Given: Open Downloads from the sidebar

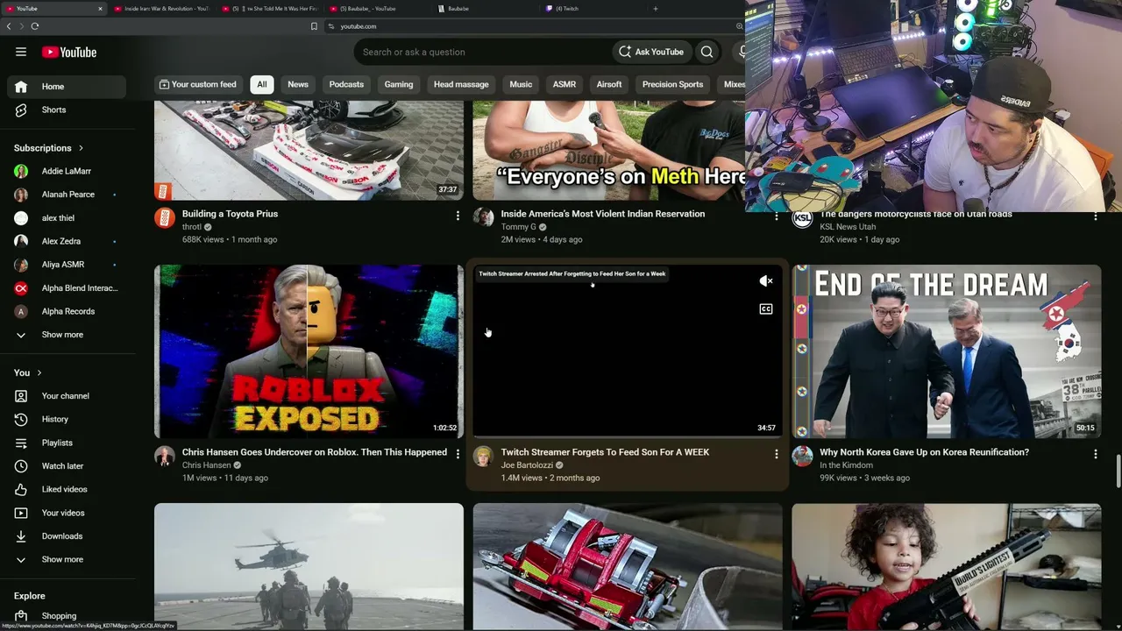Looking at the screenshot, I should pos(67,536).
